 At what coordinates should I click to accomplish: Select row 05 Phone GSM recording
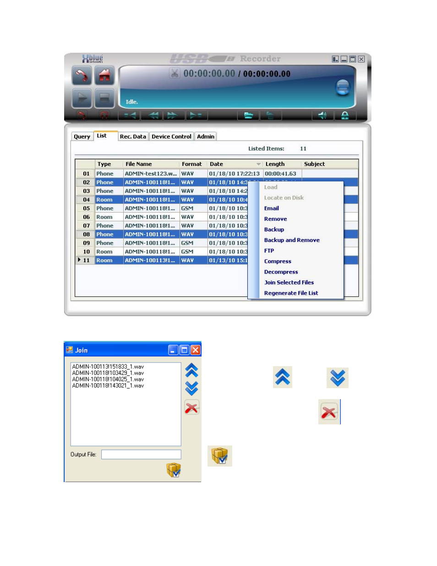pyautogui.click(x=162, y=209)
